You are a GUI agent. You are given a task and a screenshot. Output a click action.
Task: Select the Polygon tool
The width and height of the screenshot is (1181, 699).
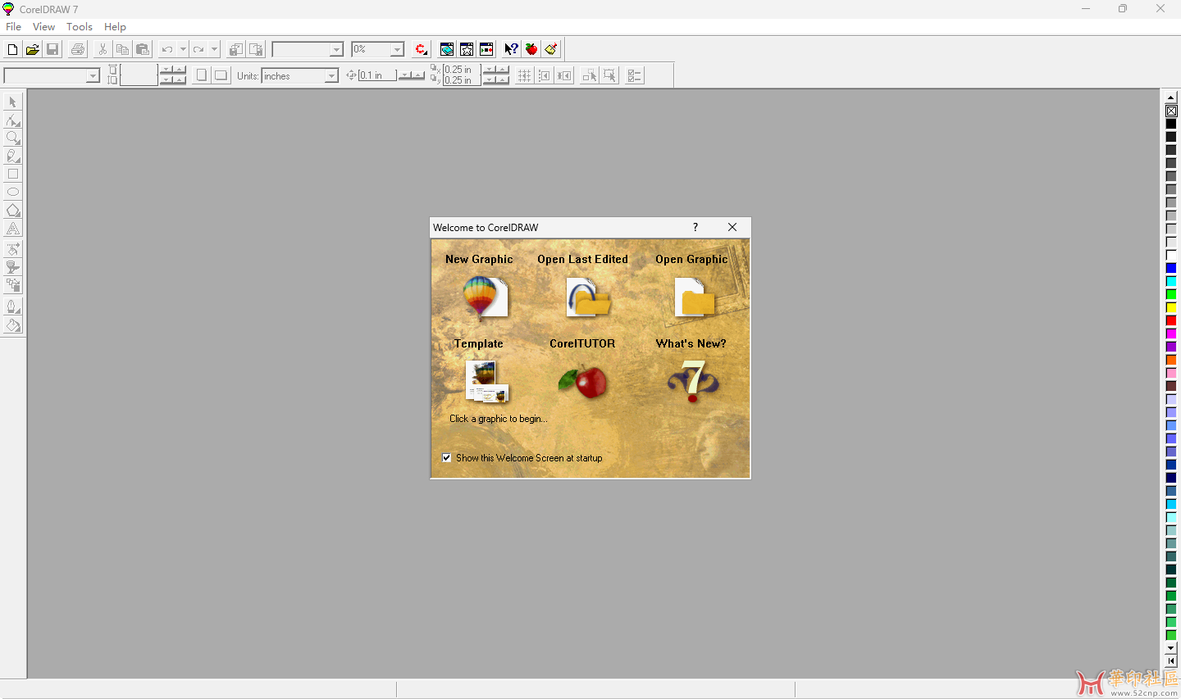tap(13, 211)
